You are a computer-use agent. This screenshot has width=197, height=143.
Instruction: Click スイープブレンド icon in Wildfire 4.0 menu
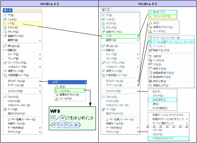pos(5,63)
